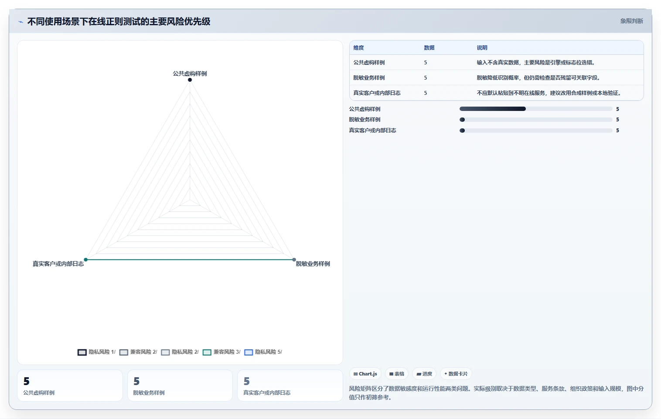This screenshot has width=661, height=419.
Task: Click the 公共虚构样例 label above the radar chart
Action: 190,74
